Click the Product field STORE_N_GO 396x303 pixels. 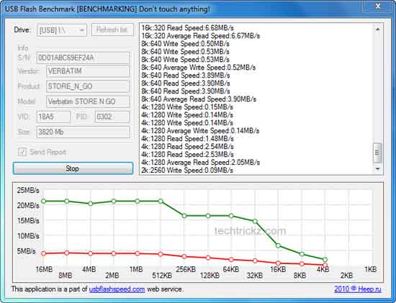(x=88, y=86)
